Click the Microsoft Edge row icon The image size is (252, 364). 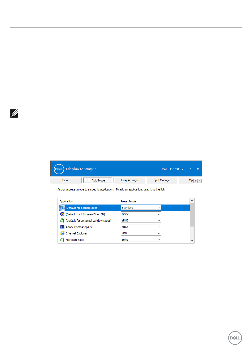click(x=62, y=240)
